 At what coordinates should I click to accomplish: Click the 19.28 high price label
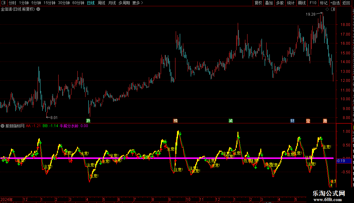(310, 14)
